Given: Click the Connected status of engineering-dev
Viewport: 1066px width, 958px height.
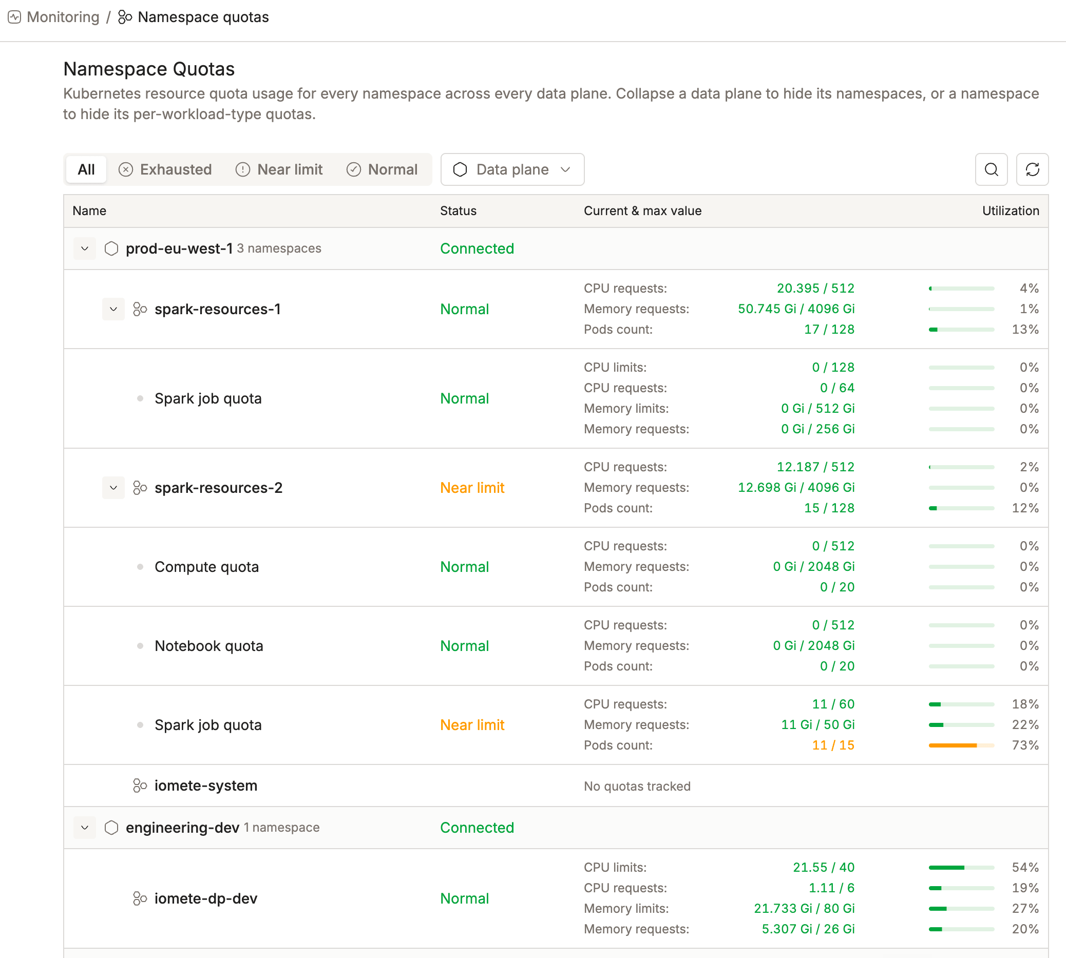Looking at the screenshot, I should click(x=477, y=828).
